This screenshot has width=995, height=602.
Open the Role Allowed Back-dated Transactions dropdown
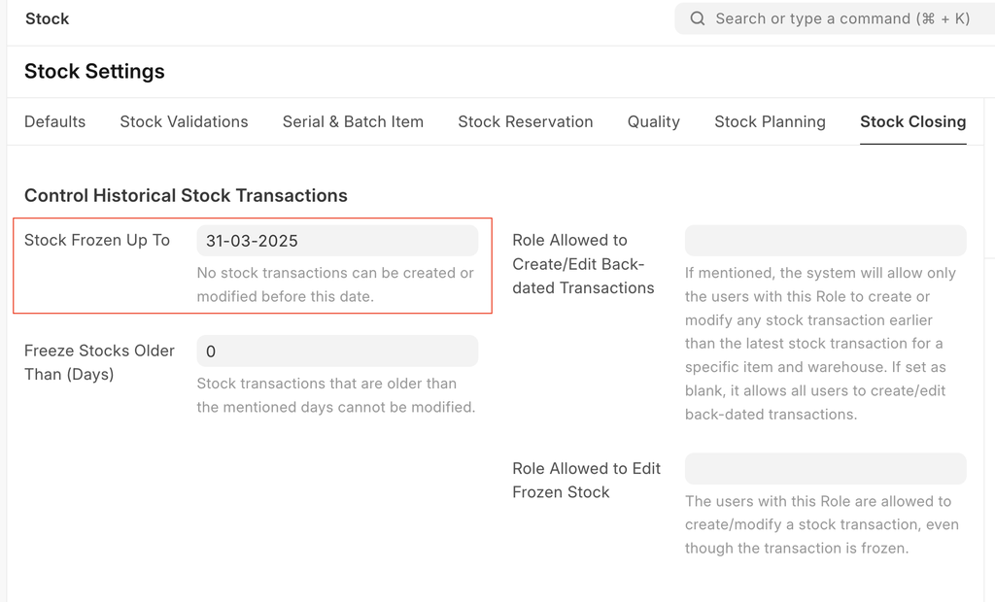[825, 241]
